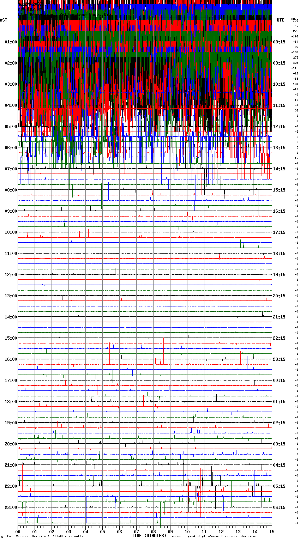The image size is (300, 541).
Task: Click minute tick 00 on bottom axis
Action: [x=18, y=531]
